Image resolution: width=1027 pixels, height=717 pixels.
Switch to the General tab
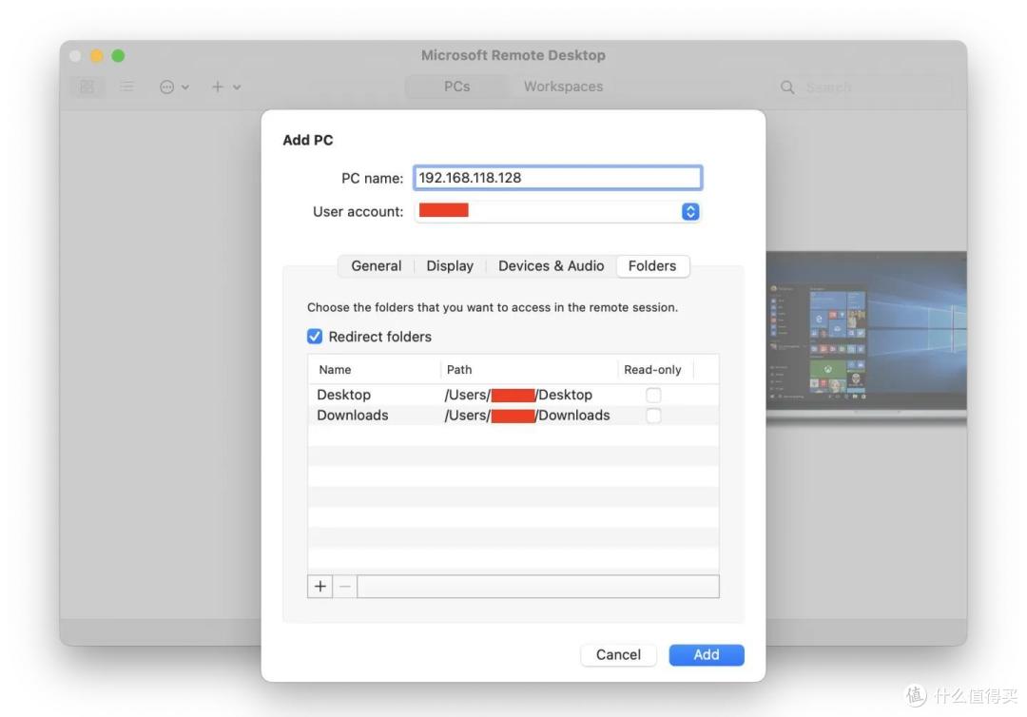(376, 266)
